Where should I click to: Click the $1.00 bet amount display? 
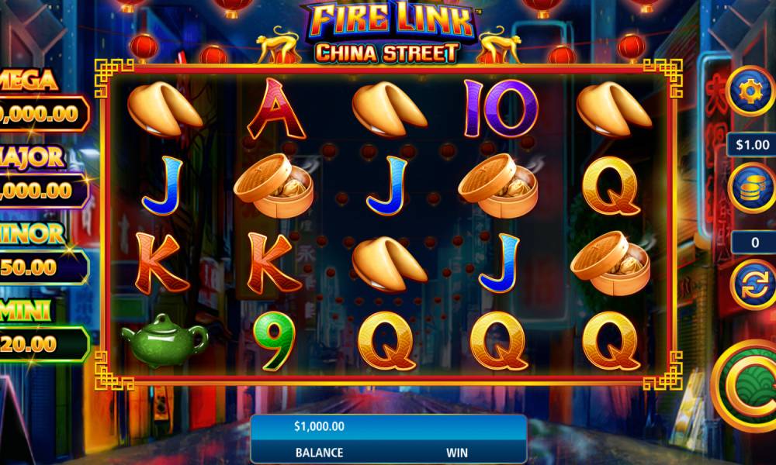(752, 145)
